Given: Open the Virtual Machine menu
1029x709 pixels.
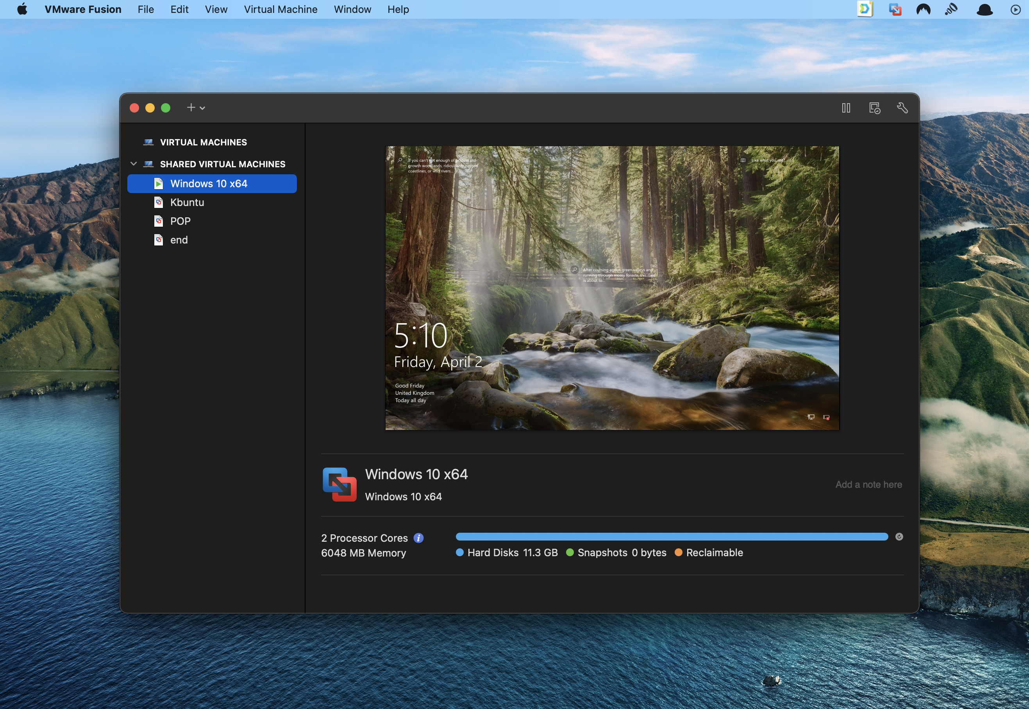Looking at the screenshot, I should click(280, 9).
